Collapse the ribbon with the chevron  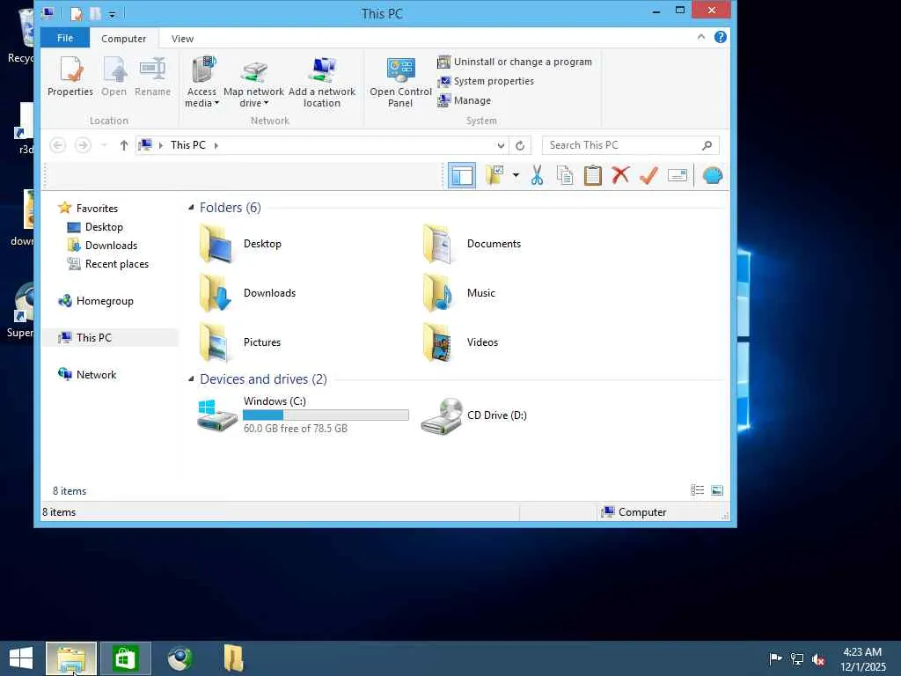click(701, 37)
